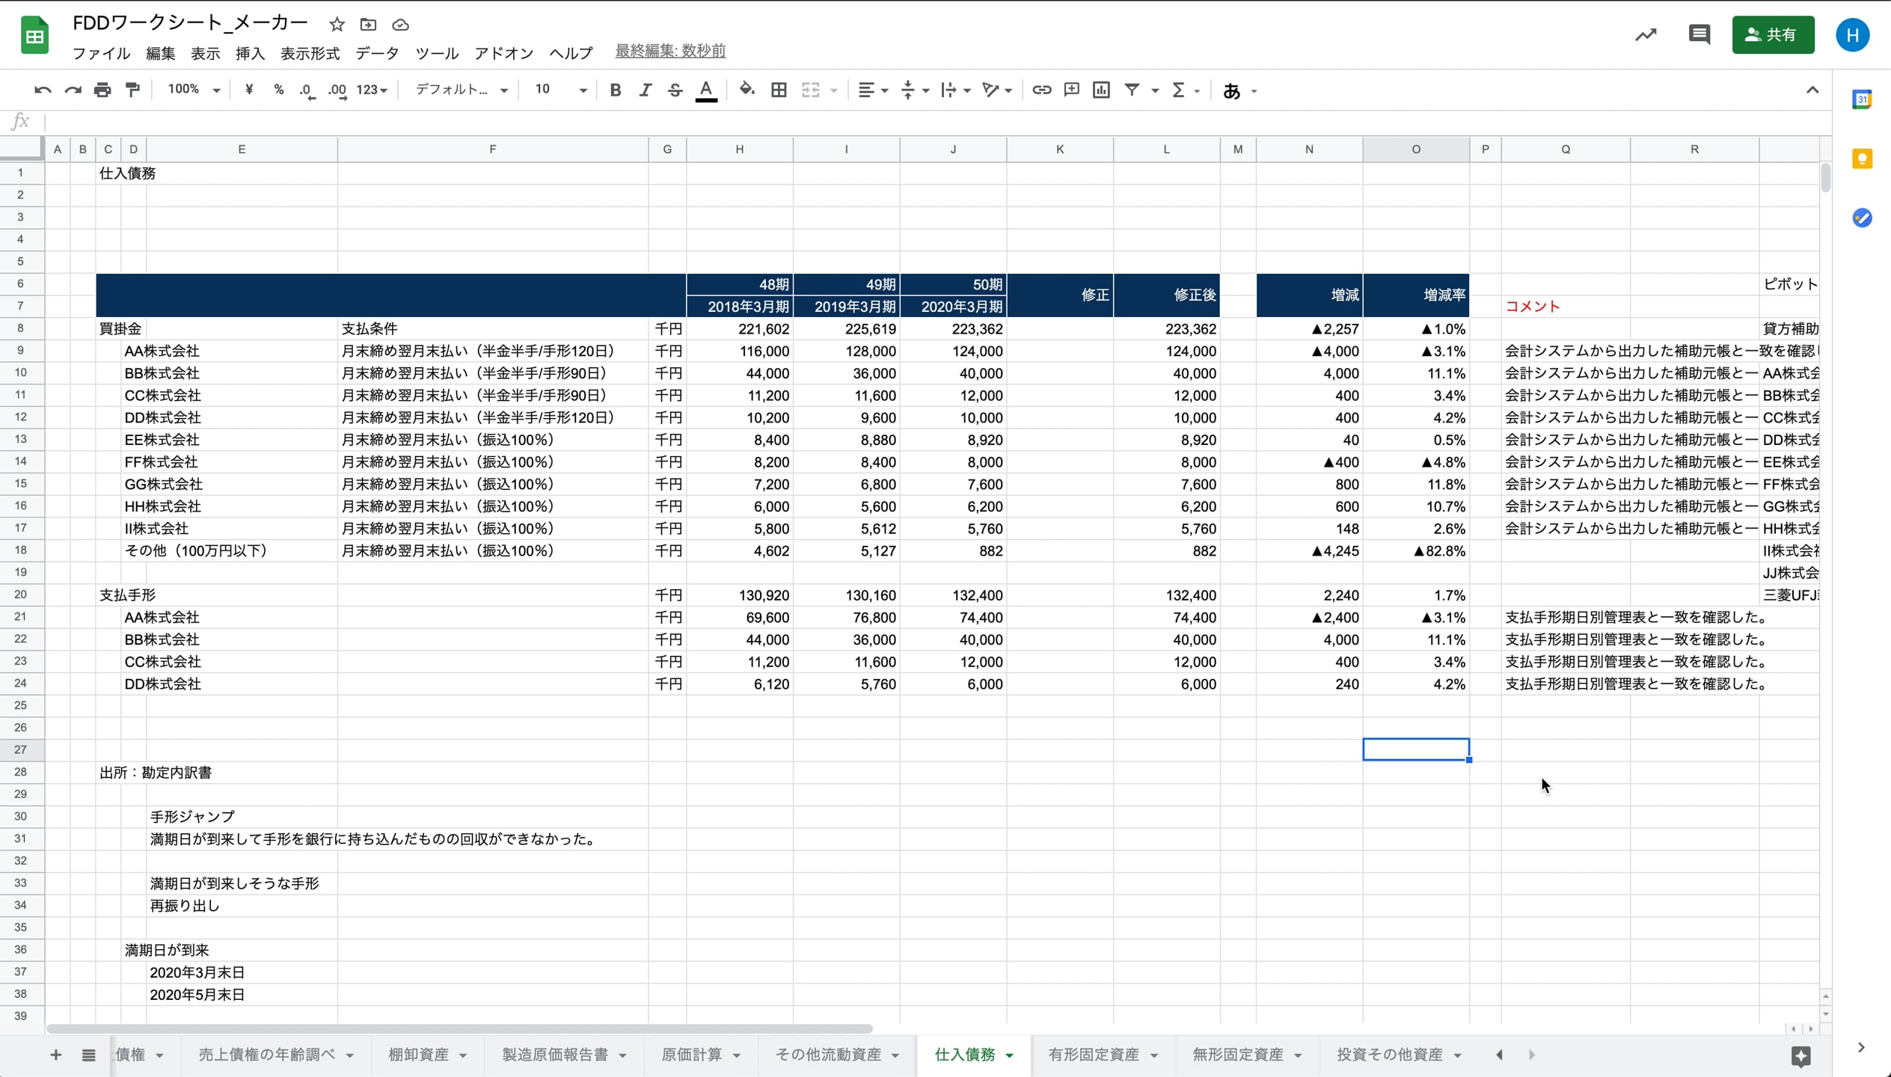Open the zoom level 100% dropdown
This screenshot has height=1077, width=1891.
tap(194, 90)
